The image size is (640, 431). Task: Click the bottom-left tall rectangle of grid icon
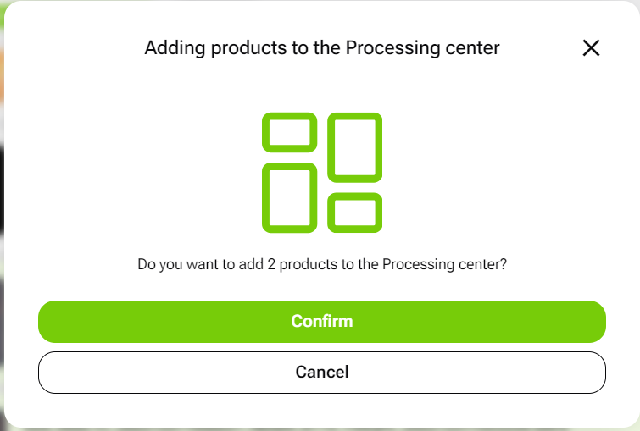coord(289,197)
